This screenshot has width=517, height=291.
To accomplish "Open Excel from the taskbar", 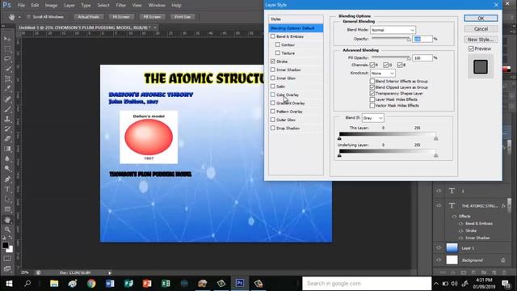I will click(x=166, y=284).
